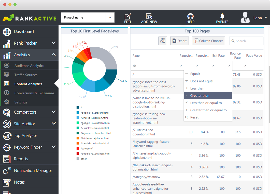Sort by Page Value column header
Screen dimensions: 270x194
point(253,55)
